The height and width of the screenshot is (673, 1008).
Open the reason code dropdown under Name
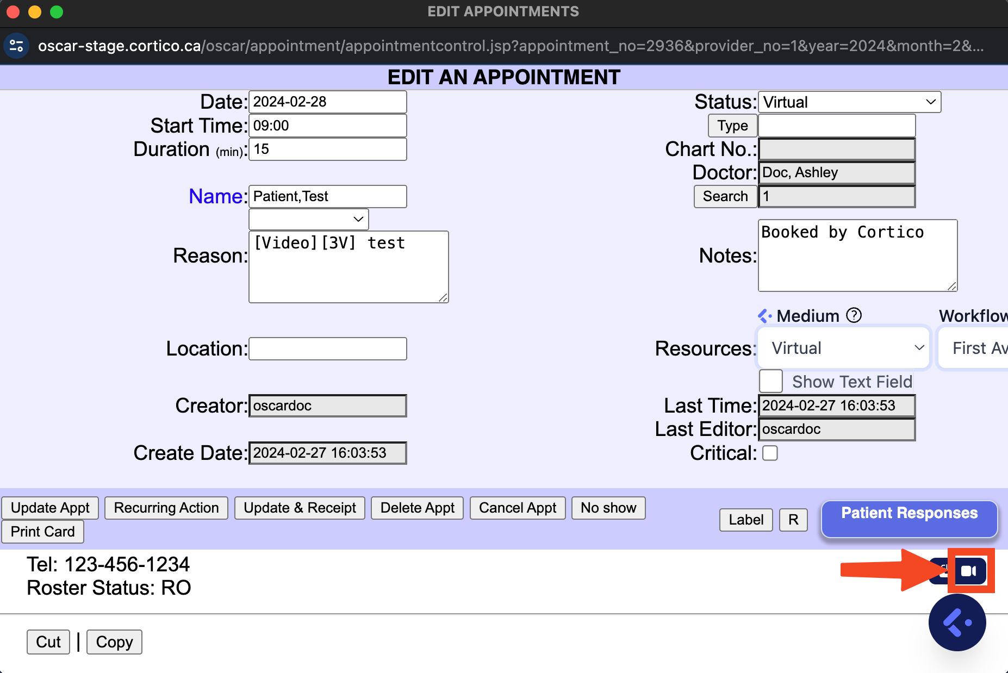tap(308, 219)
